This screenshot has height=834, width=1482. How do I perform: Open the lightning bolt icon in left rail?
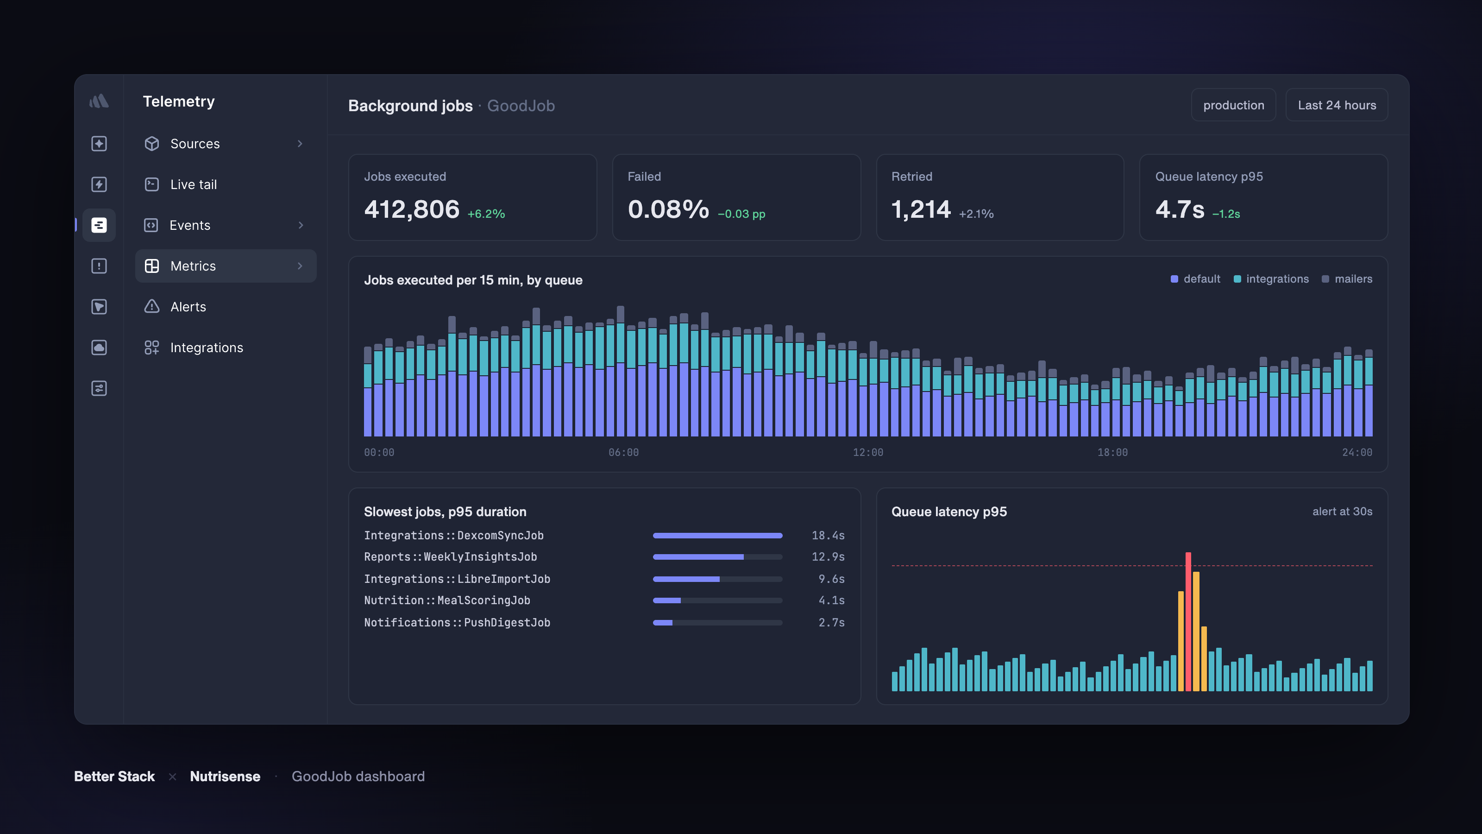point(99,184)
